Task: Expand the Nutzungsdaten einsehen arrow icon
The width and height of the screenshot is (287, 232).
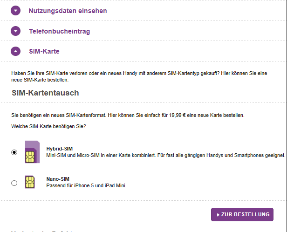Action: 16,10
